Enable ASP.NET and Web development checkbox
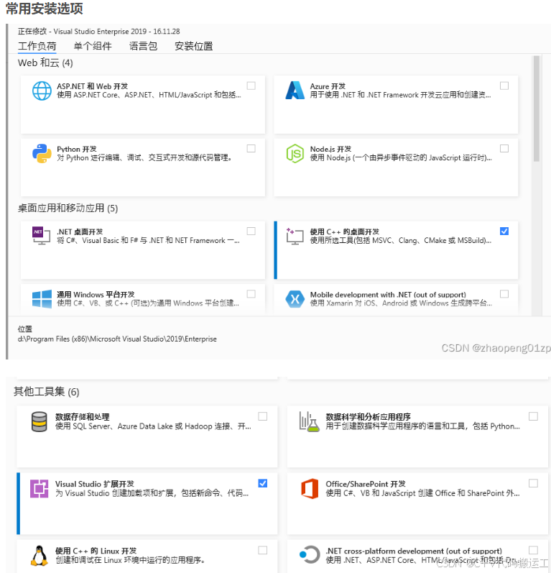The width and height of the screenshot is (551, 573). 251,86
